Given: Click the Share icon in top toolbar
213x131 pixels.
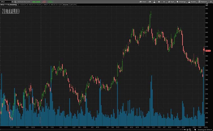Looking at the screenshot, I should point(143,2).
